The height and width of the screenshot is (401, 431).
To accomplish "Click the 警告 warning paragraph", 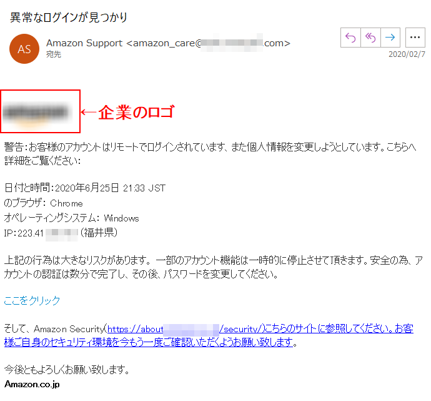I will [210, 154].
